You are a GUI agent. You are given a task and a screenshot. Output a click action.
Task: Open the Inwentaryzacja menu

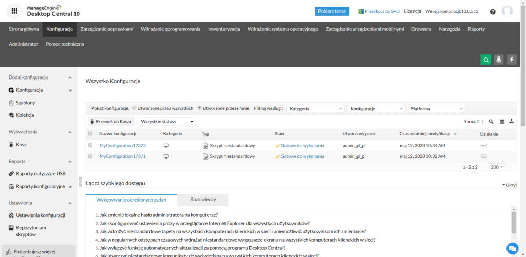224,29
